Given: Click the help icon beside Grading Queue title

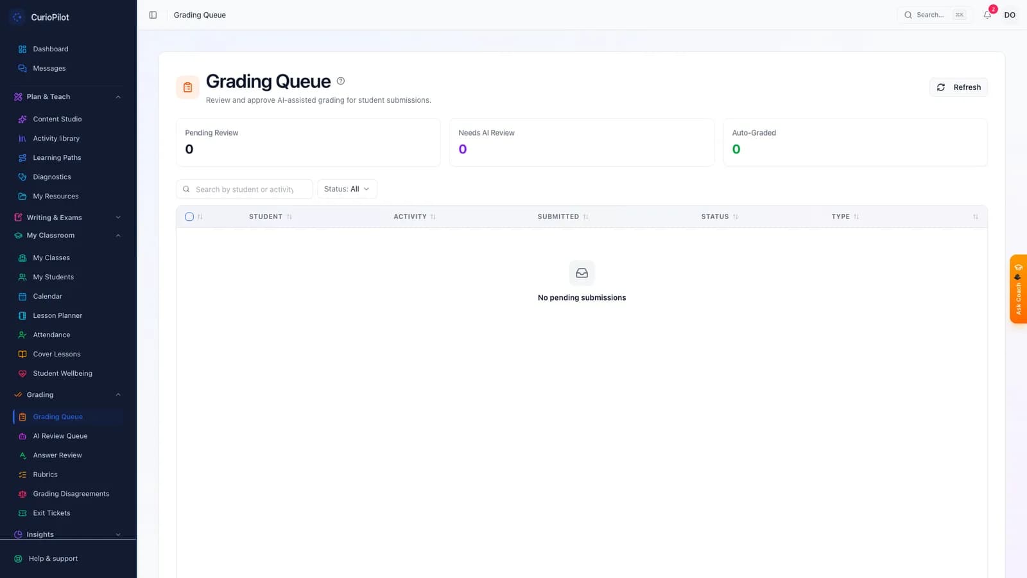Looking at the screenshot, I should click(x=341, y=81).
